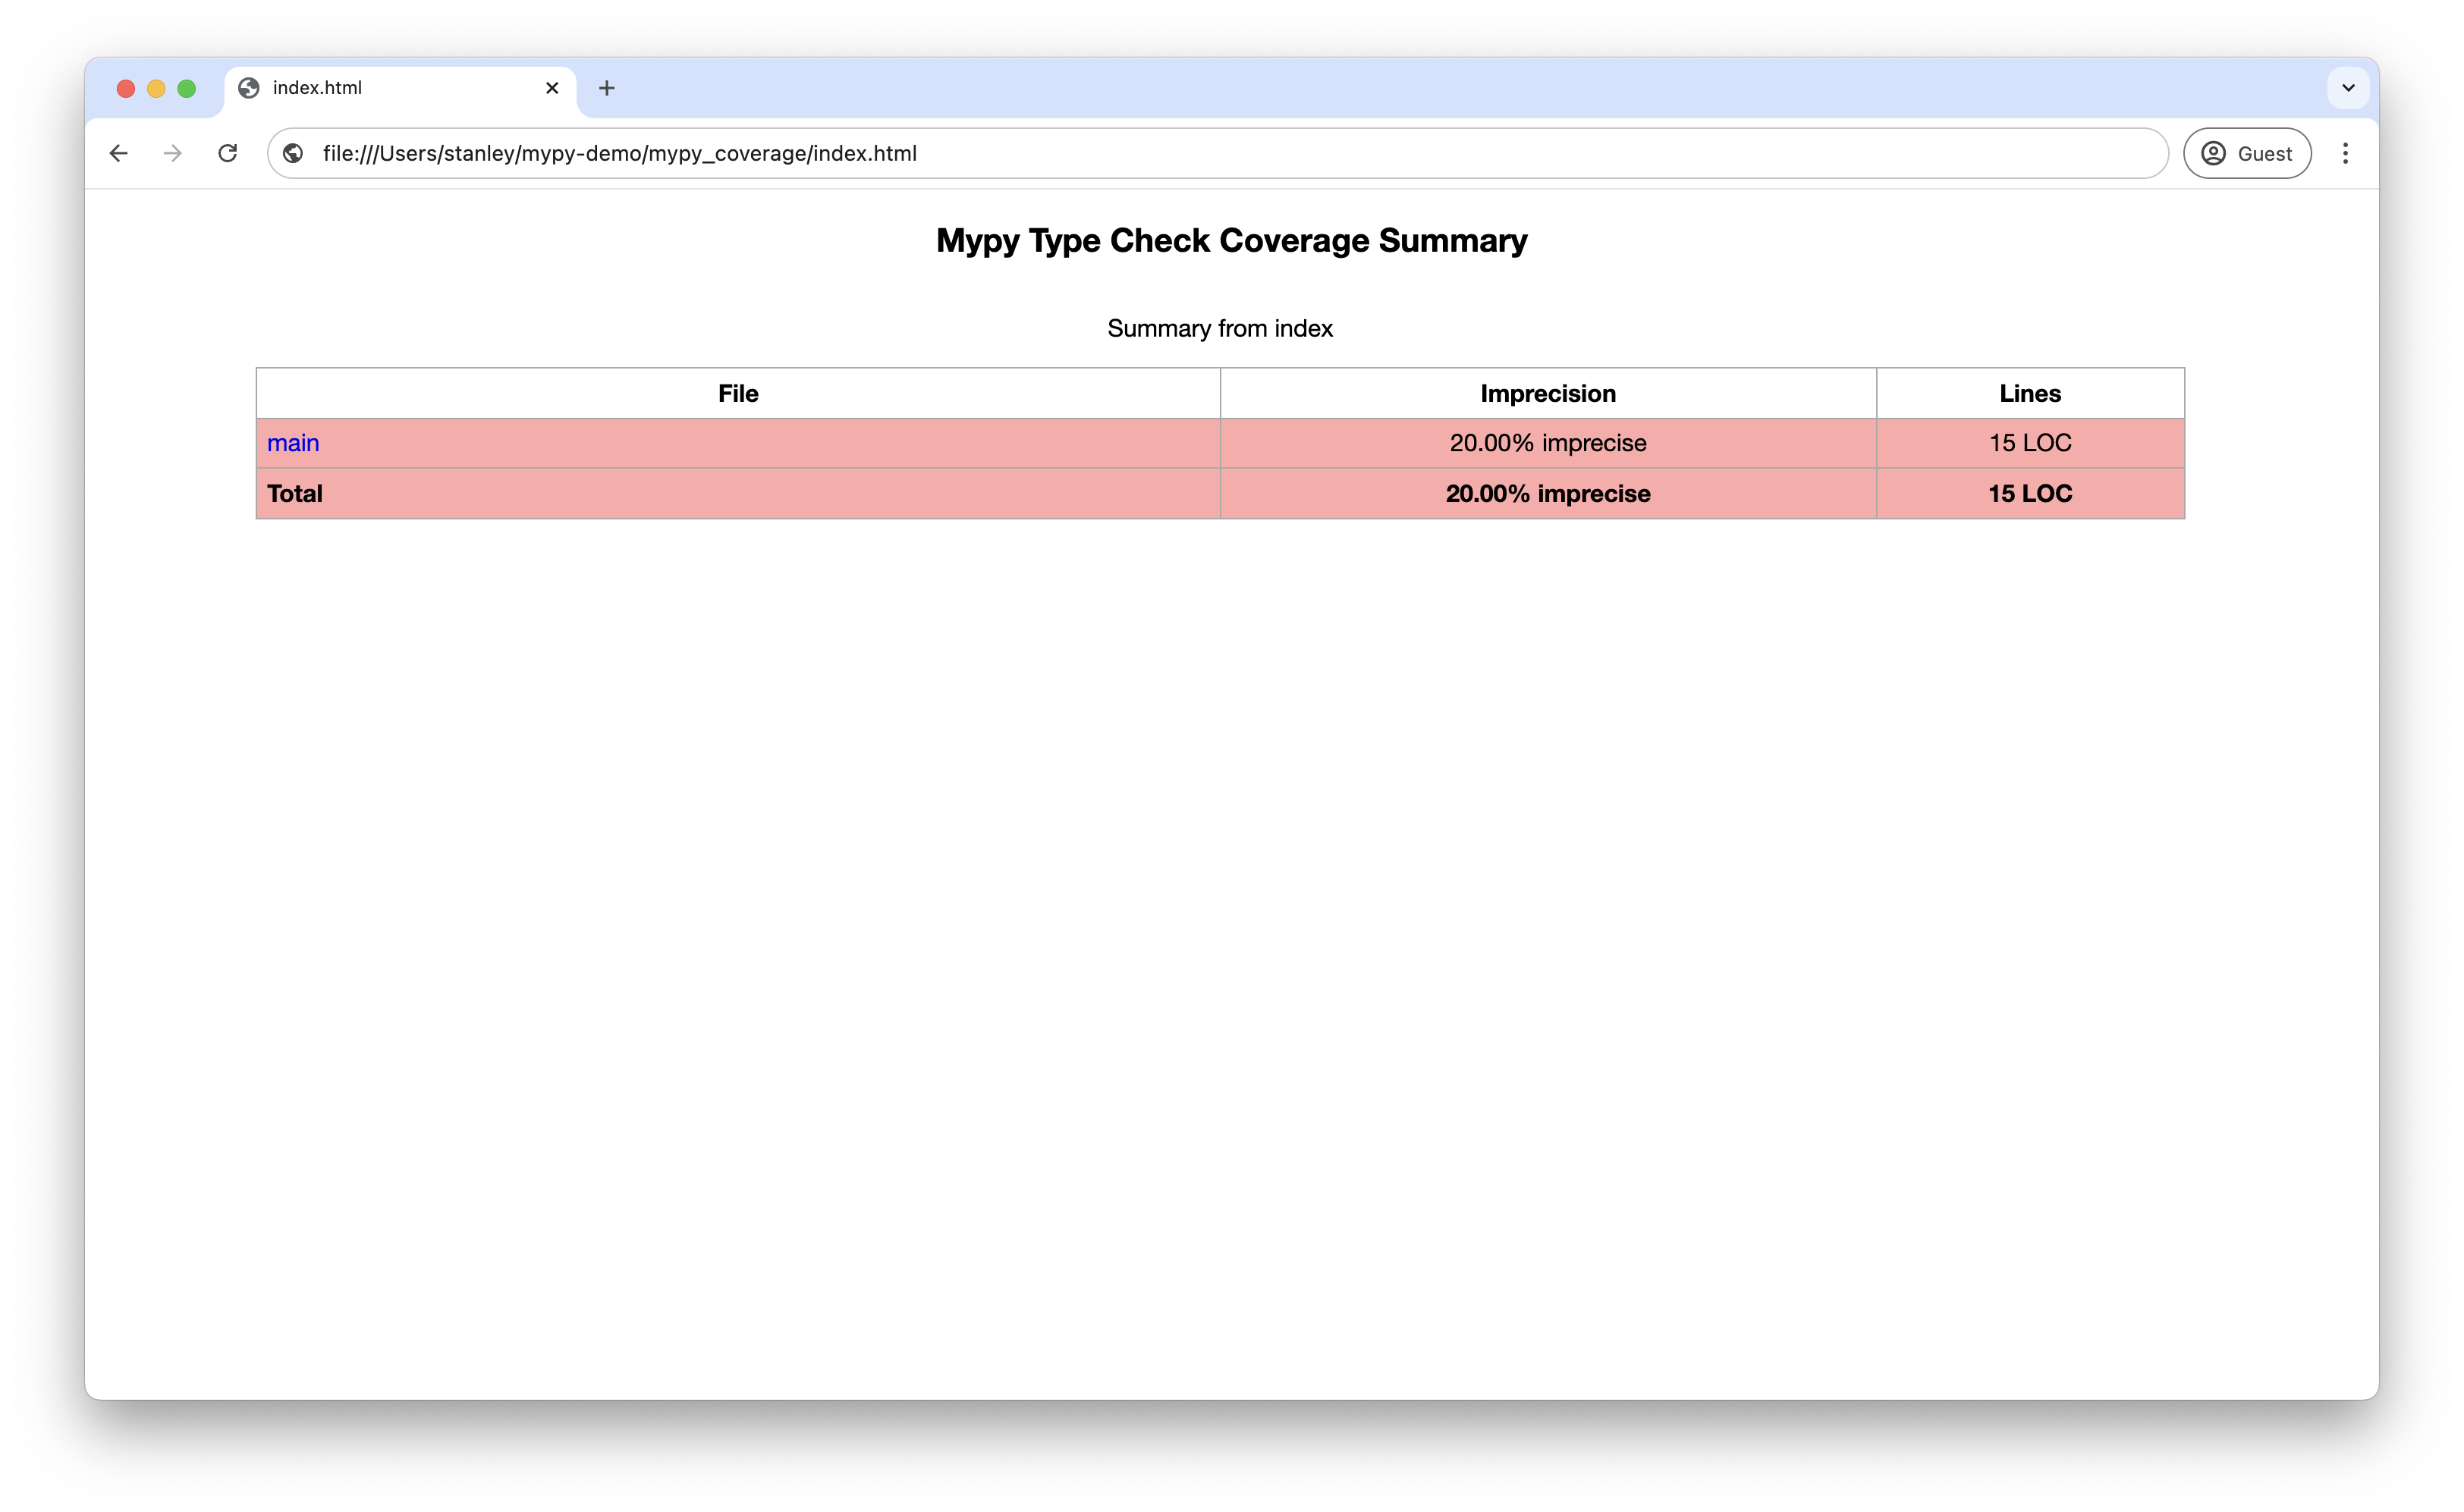2464x1512 pixels.
Task: Open a new browser tab with the plus icon
Action: 606,88
